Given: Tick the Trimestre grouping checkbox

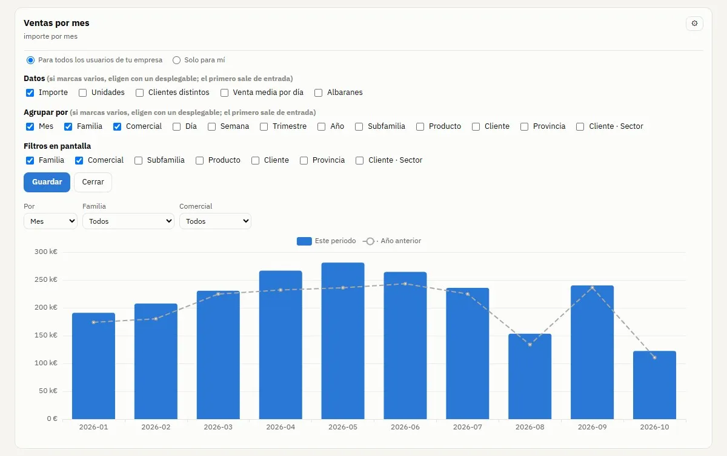Looking at the screenshot, I should point(264,126).
